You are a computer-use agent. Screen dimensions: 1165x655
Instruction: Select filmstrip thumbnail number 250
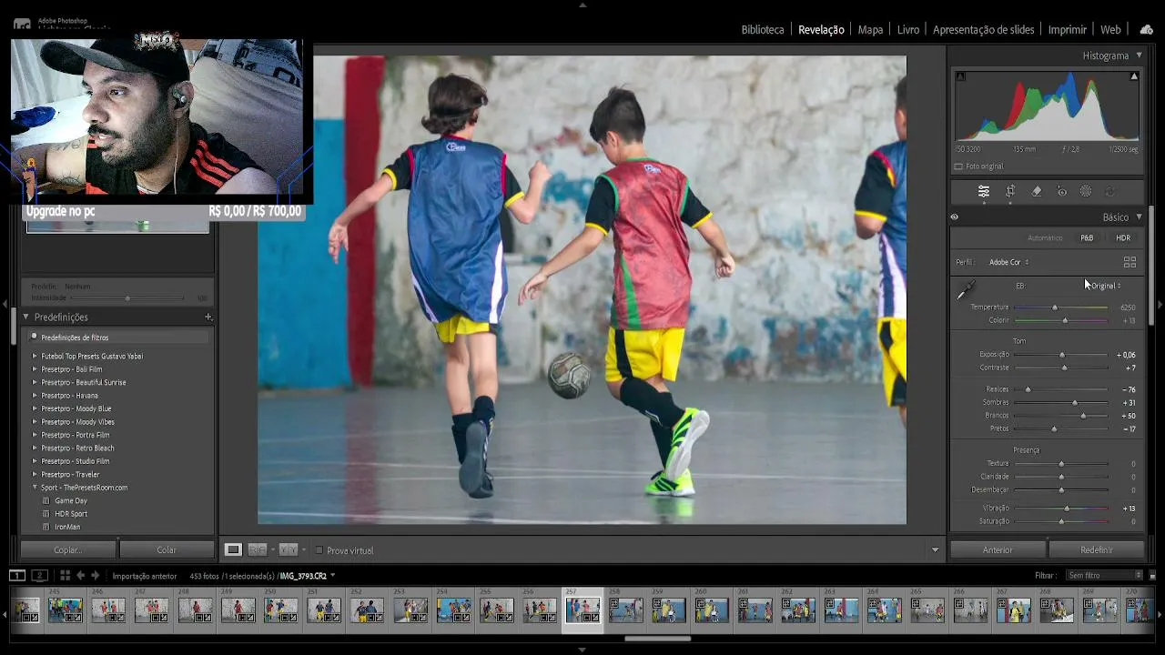coord(280,610)
